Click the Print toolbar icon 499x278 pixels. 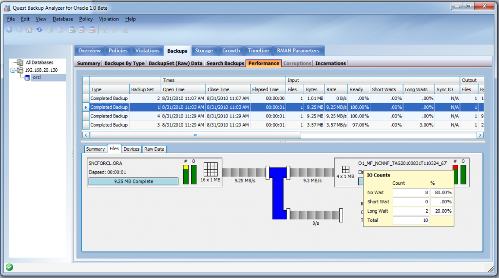coord(50,30)
